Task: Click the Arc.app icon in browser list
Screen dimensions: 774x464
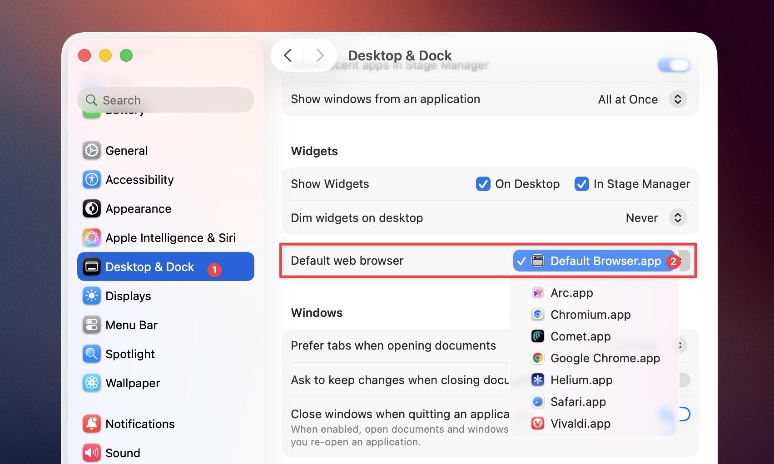Action: pyautogui.click(x=538, y=293)
